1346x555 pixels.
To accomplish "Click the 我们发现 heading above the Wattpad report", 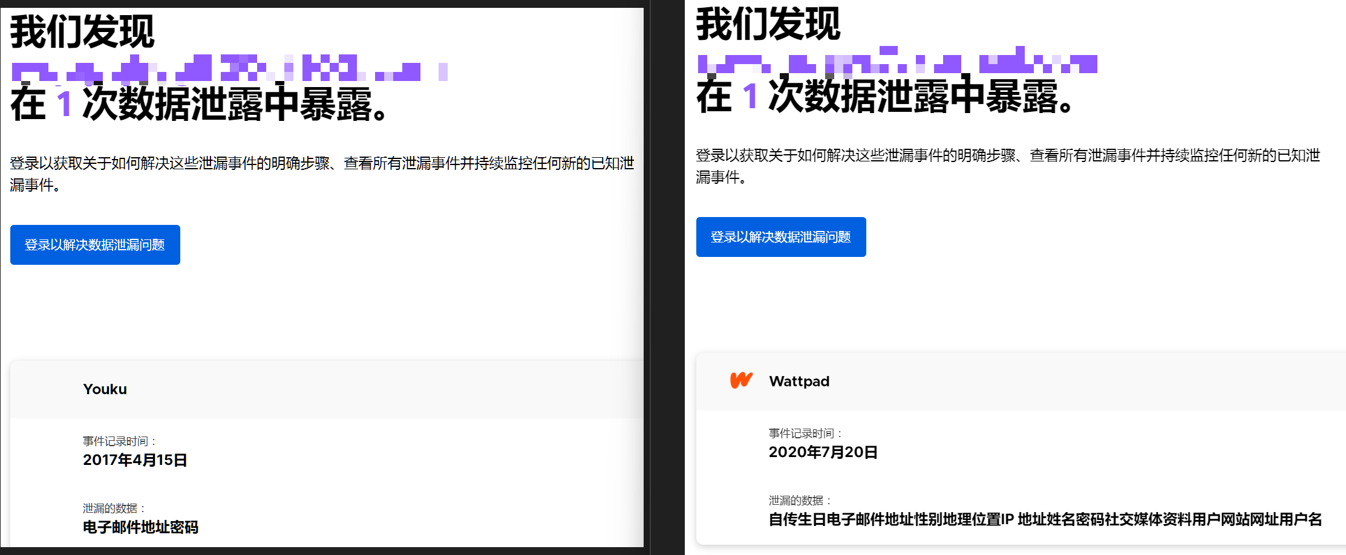I will click(x=768, y=24).
